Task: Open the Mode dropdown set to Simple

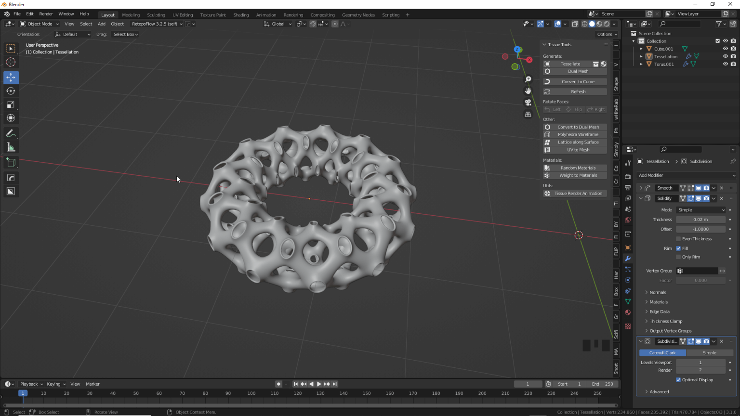Action: [700, 209]
